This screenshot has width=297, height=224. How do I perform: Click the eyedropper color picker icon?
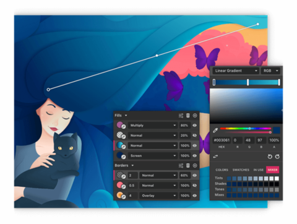pos(215,130)
